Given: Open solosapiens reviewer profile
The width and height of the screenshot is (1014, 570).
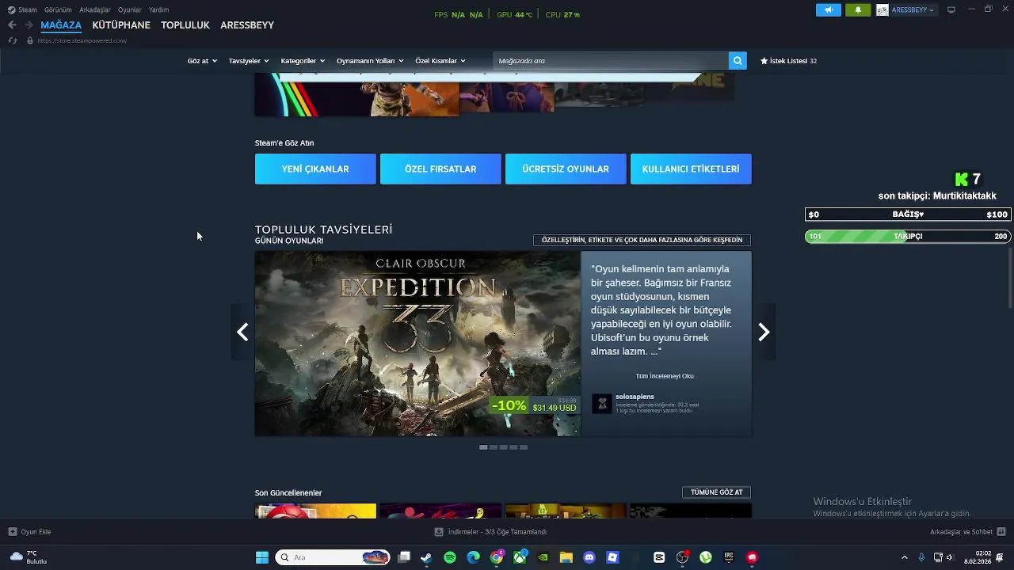Looking at the screenshot, I should pyautogui.click(x=635, y=397).
